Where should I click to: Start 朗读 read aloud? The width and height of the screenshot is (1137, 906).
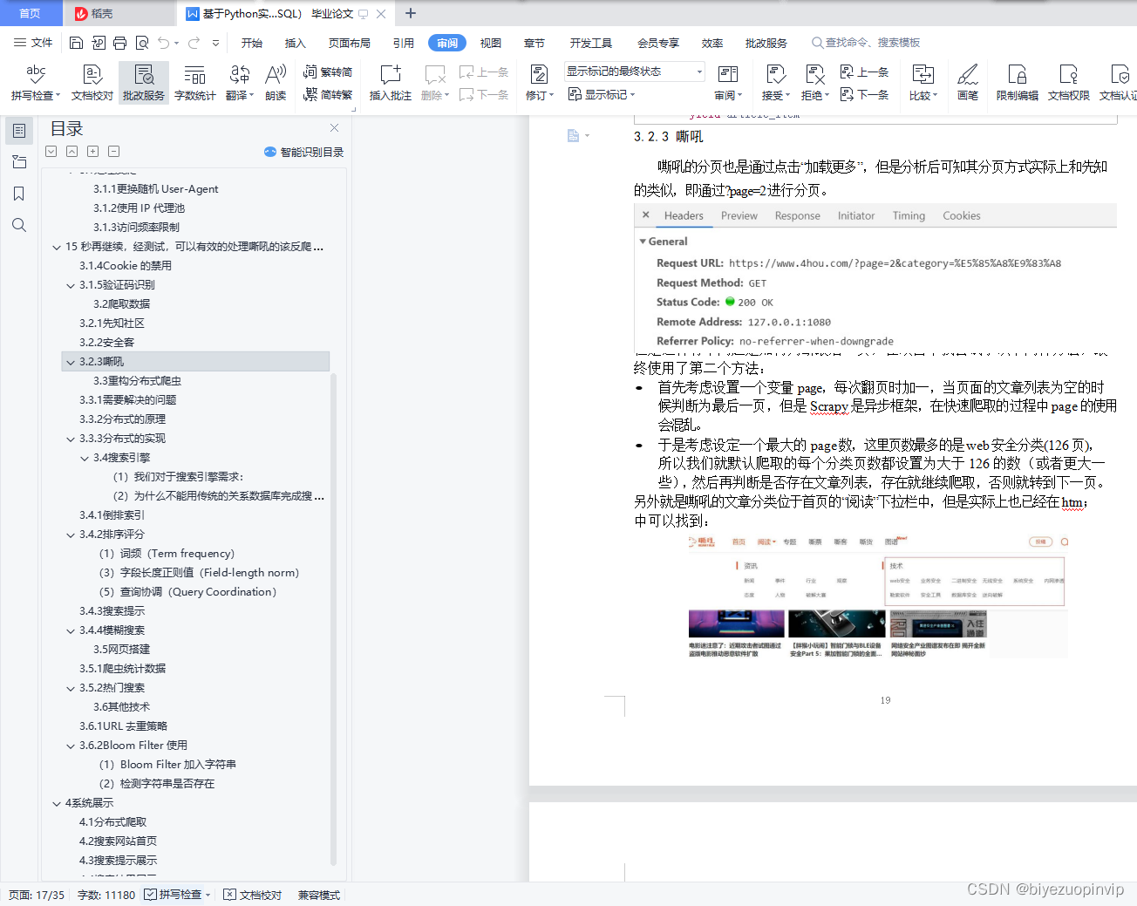click(276, 83)
